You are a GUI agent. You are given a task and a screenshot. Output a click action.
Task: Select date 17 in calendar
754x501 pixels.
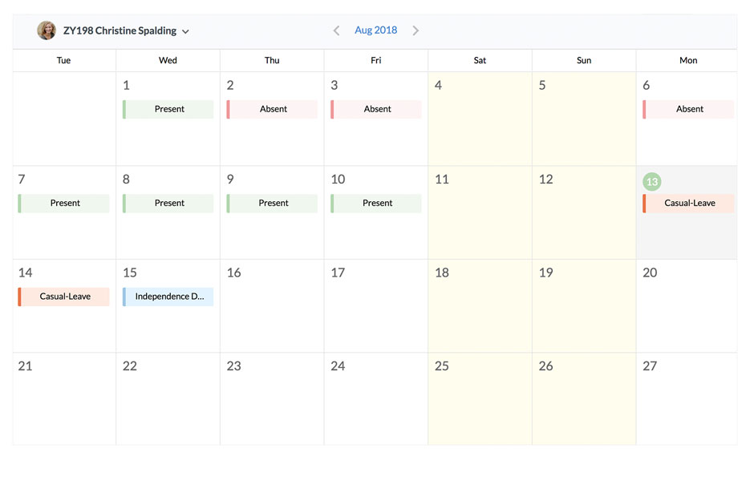[x=375, y=306]
